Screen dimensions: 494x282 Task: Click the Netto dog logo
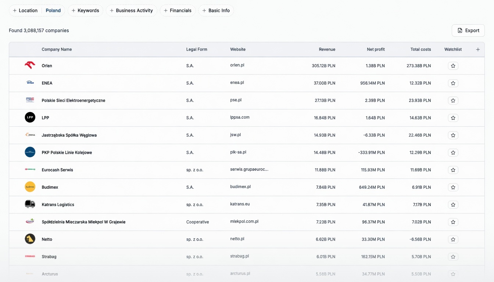(30, 239)
